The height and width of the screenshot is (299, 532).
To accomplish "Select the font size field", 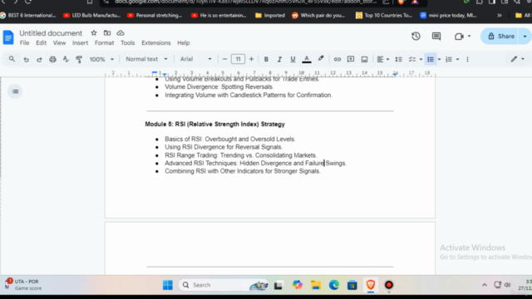I will [238, 59].
